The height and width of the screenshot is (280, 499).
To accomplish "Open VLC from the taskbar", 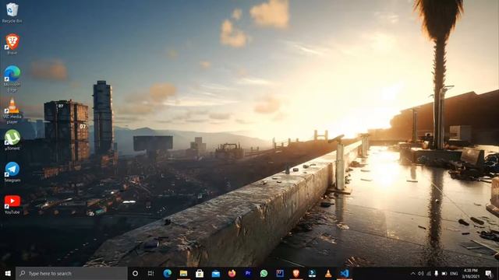I will point(328,273).
